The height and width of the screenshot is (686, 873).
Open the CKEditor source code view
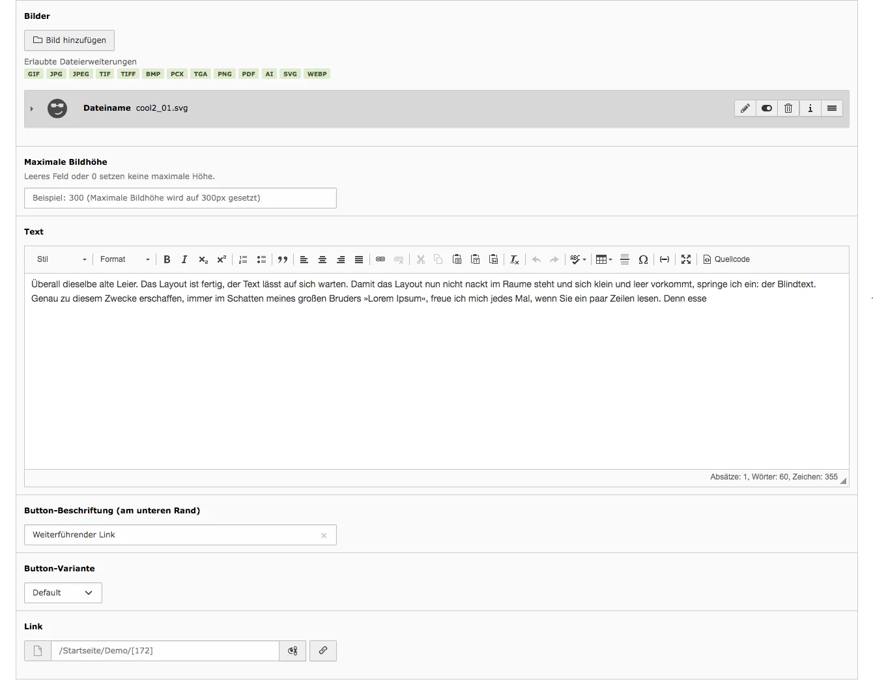[726, 259]
